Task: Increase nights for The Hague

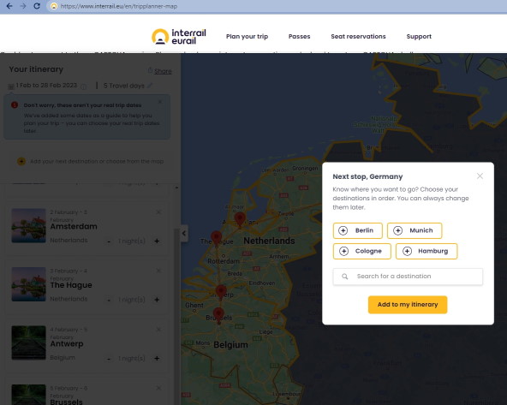Action: (x=157, y=300)
